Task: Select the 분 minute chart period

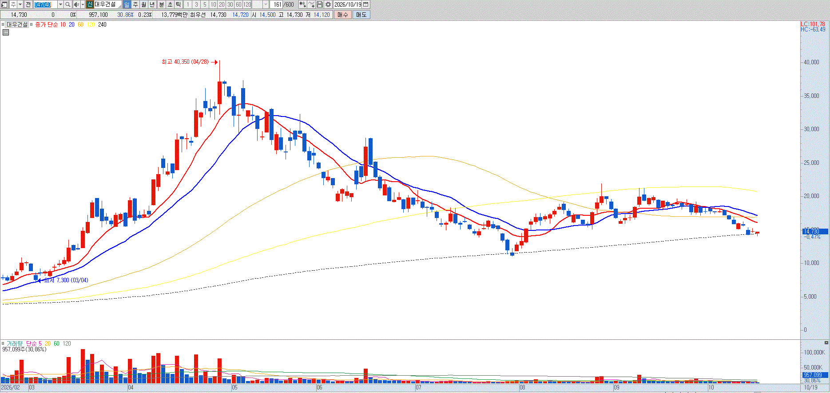Action: tap(162, 4)
